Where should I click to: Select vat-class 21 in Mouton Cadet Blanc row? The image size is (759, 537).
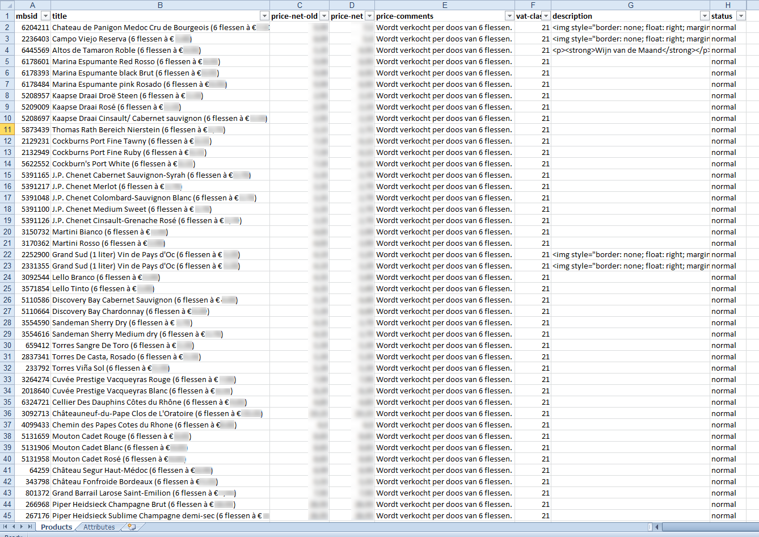coord(533,447)
